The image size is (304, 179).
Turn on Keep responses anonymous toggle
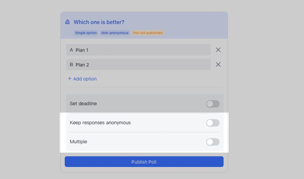(x=213, y=123)
